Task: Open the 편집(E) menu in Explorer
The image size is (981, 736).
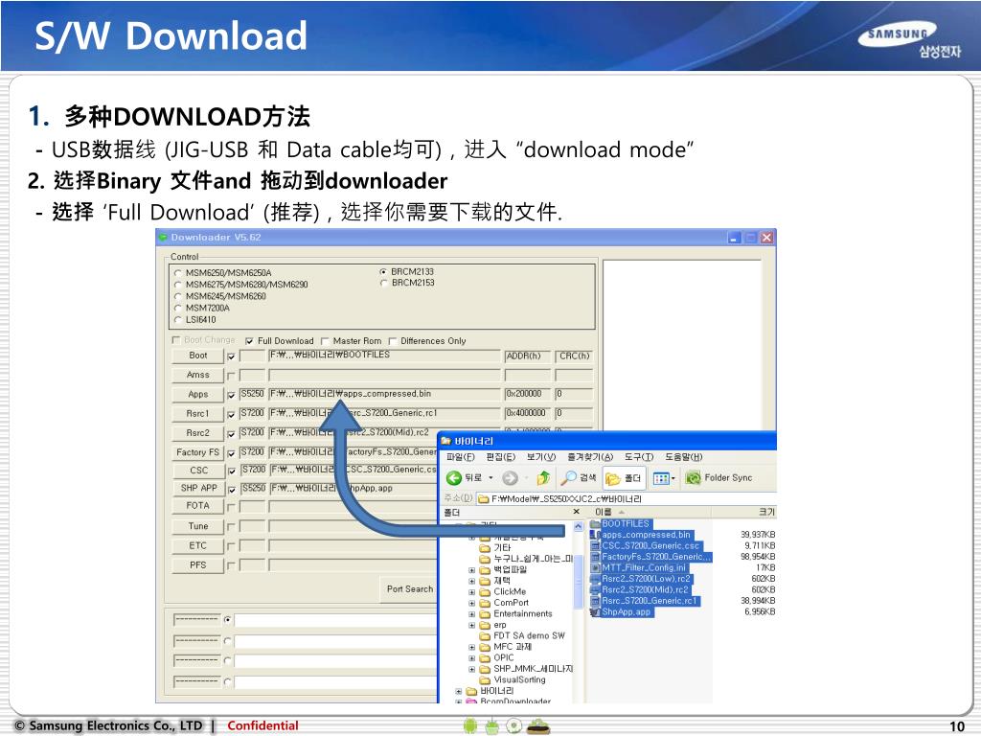Action: [500, 457]
